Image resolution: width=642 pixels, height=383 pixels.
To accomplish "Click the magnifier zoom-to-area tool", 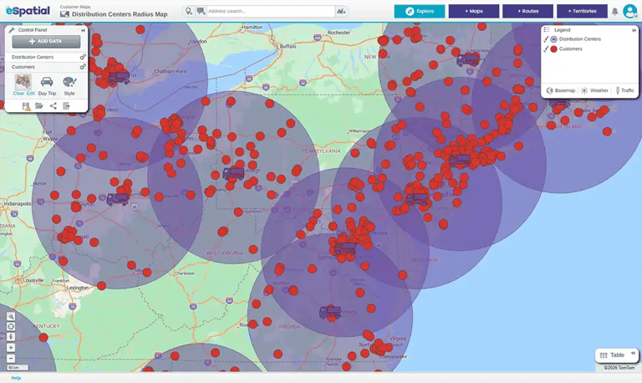I will [11, 317].
